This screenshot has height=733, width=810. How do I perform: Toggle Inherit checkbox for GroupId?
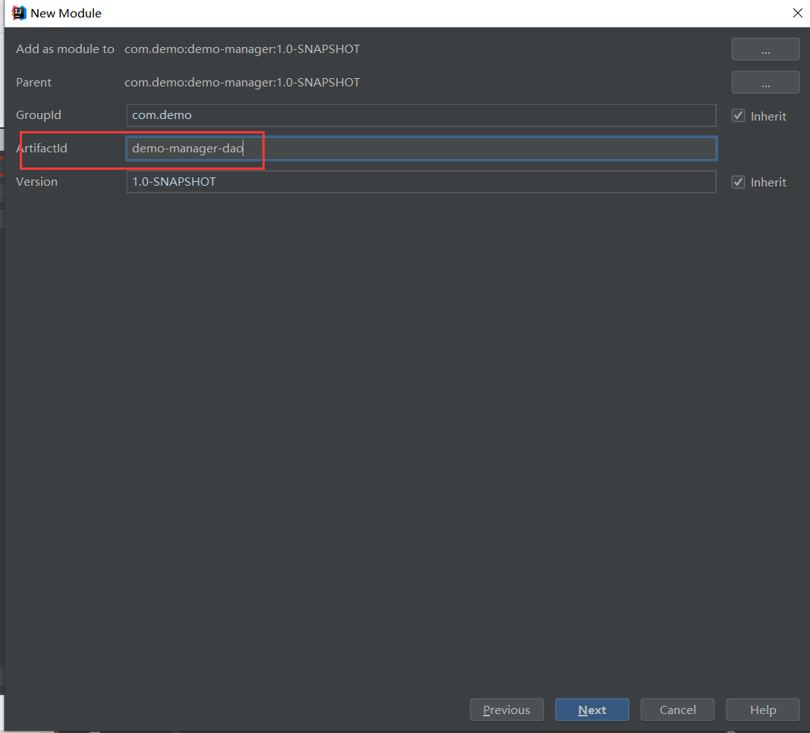tap(738, 116)
